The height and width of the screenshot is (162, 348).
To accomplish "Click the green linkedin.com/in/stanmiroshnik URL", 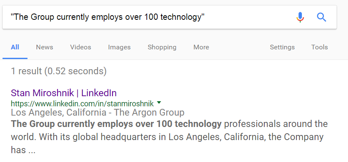I will point(82,103).
